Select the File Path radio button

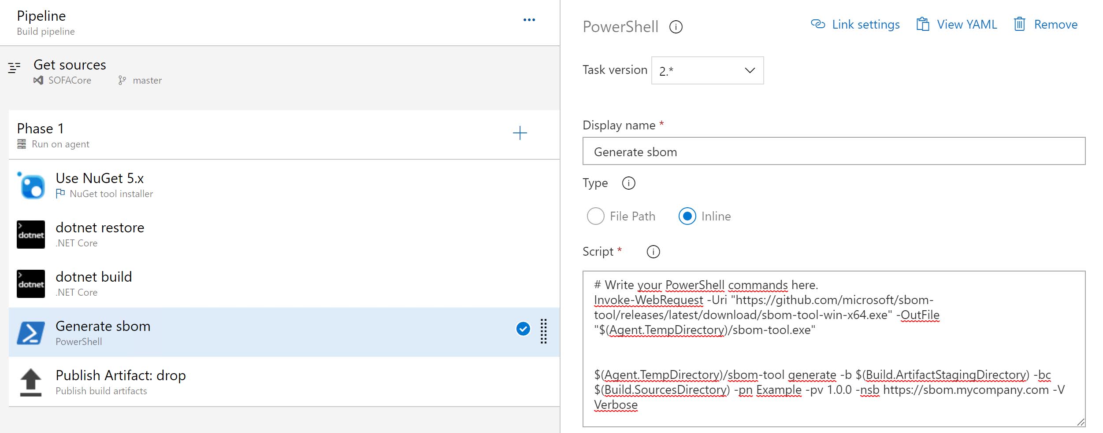click(x=596, y=216)
